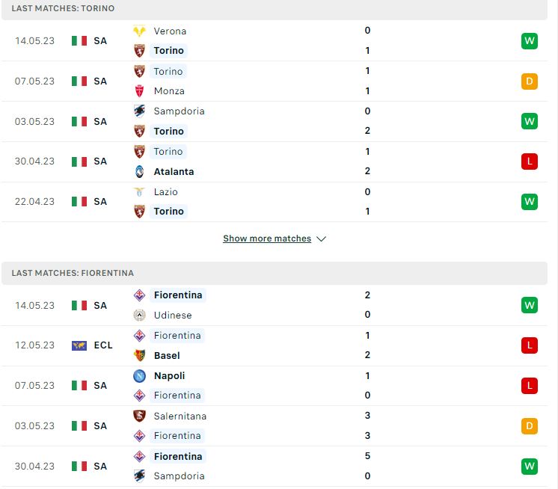The width and height of the screenshot is (558, 489).
Task: Click the Udinese club crest icon
Action: click(x=139, y=315)
